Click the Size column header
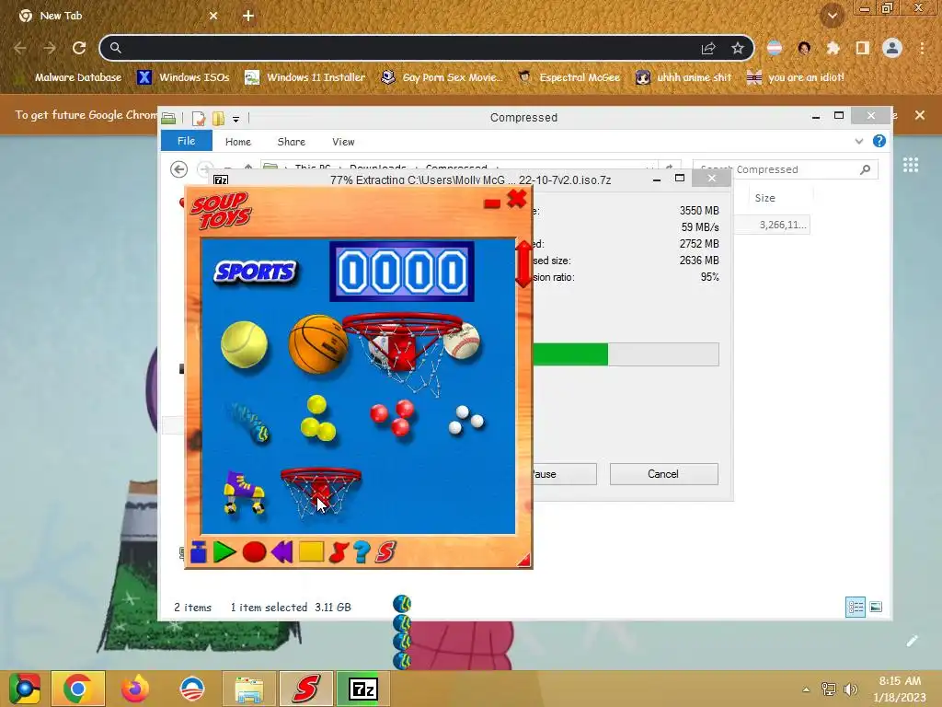The width and height of the screenshot is (942, 707). [764, 198]
